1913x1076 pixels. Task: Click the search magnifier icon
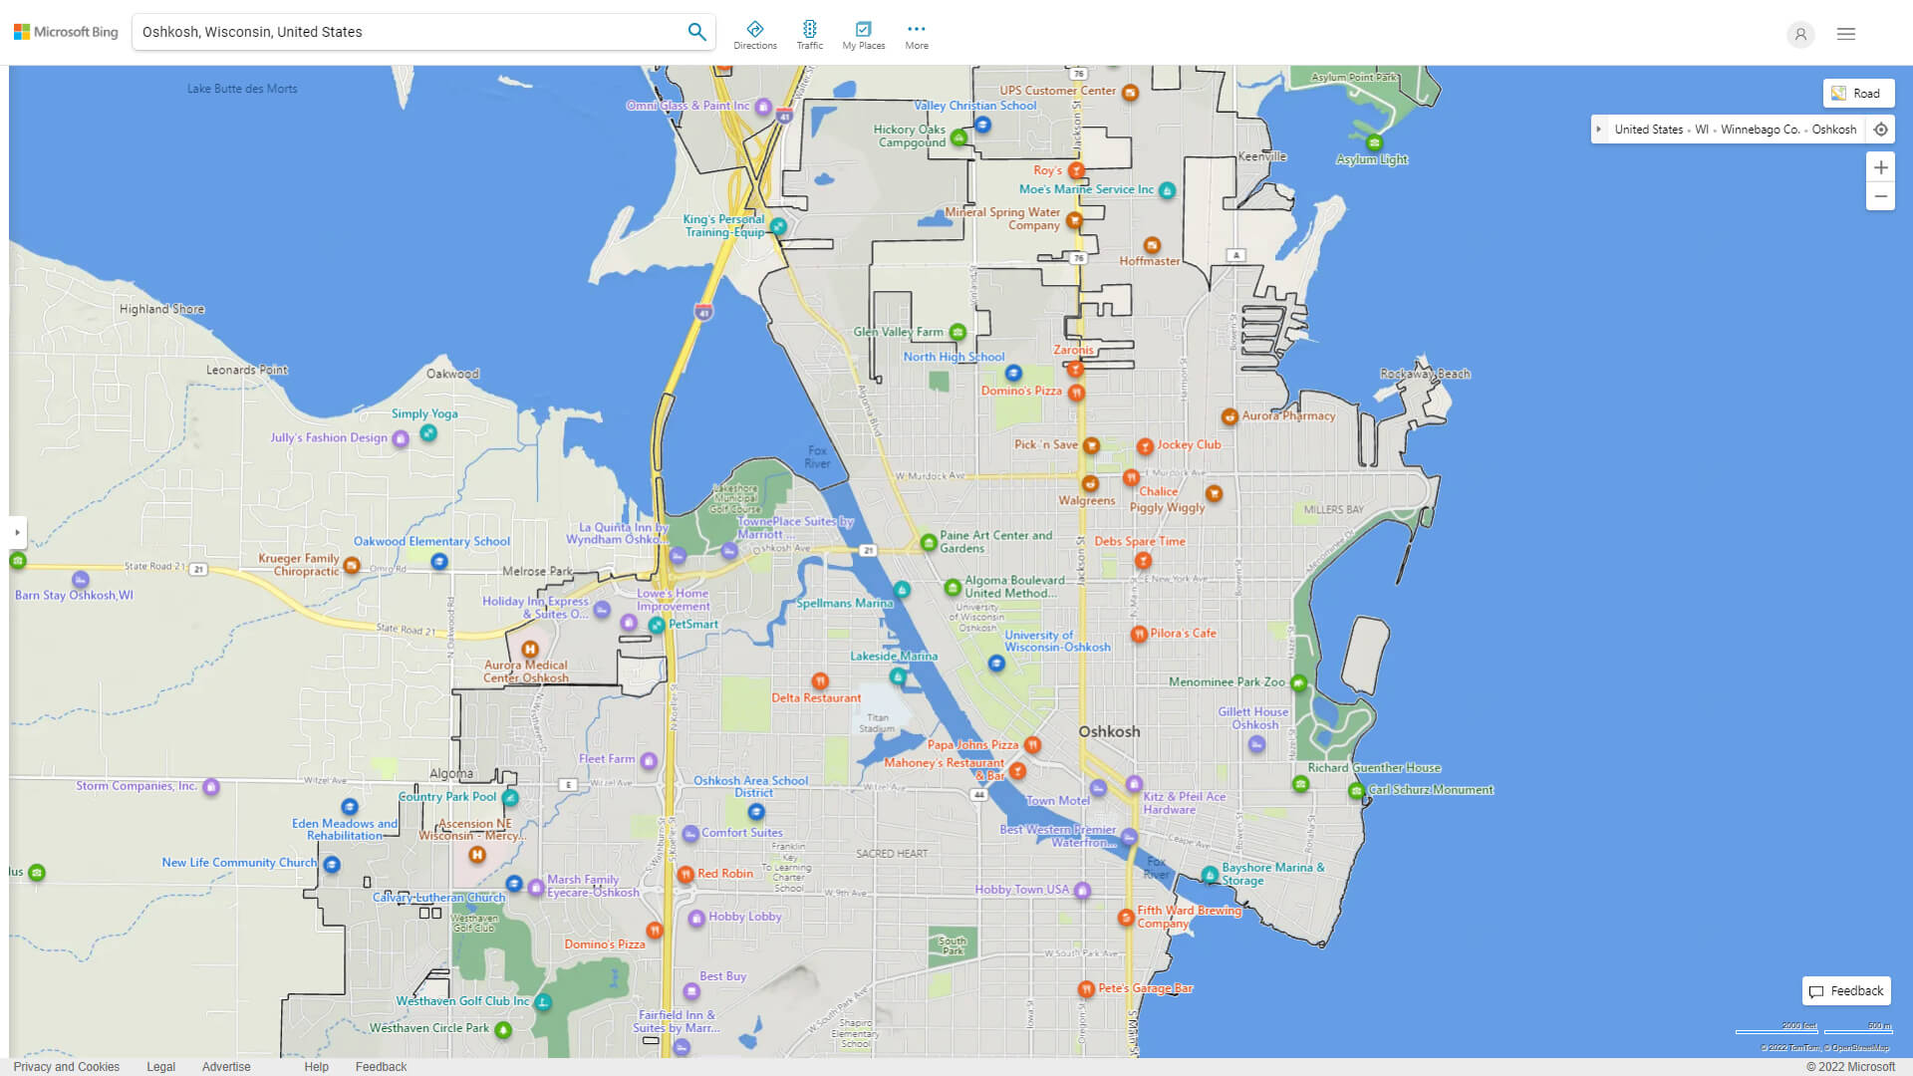[696, 32]
